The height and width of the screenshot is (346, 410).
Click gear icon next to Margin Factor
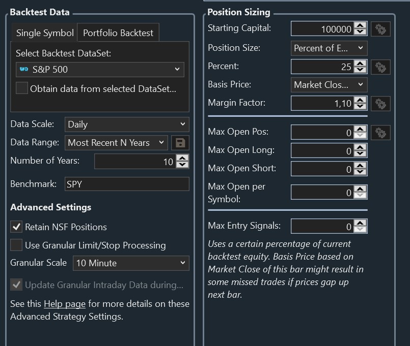380,104
